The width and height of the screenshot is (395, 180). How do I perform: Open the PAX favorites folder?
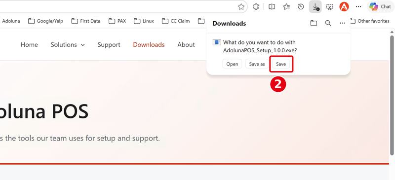117,21
